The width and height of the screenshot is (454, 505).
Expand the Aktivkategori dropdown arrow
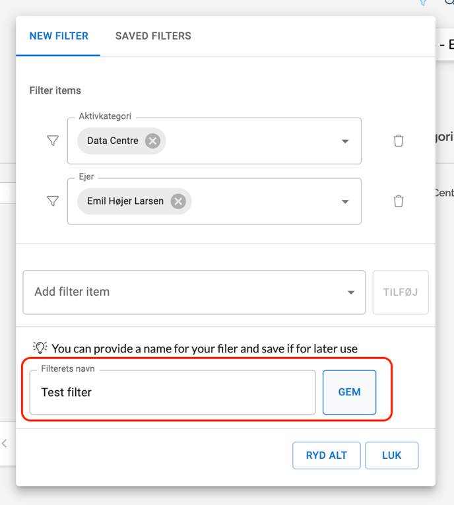[x=345, y=141]
